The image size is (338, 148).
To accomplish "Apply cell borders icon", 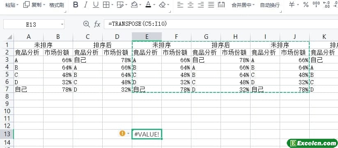I will 106,5.
